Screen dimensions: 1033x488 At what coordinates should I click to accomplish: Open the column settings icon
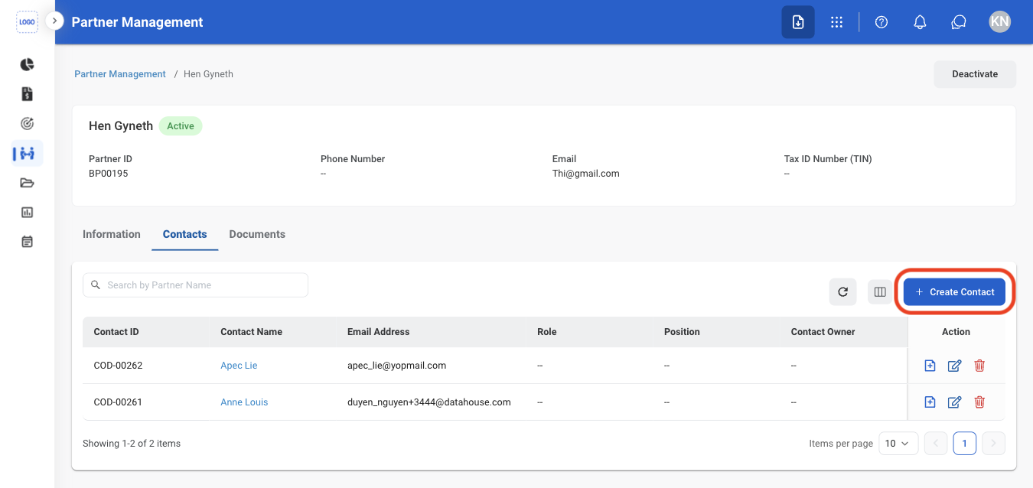pyautogui.click(x=880, y=292)
